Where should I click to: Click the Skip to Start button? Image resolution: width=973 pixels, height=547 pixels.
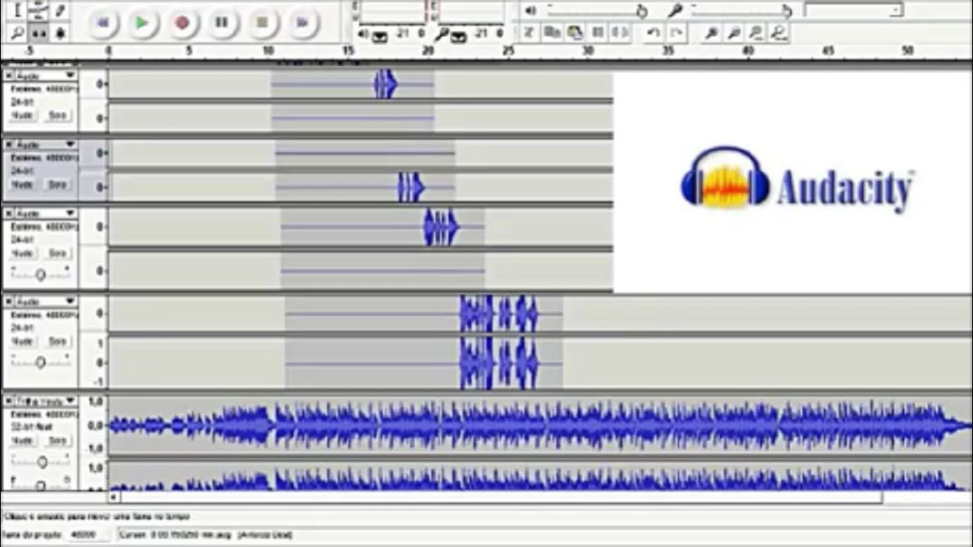103,23
